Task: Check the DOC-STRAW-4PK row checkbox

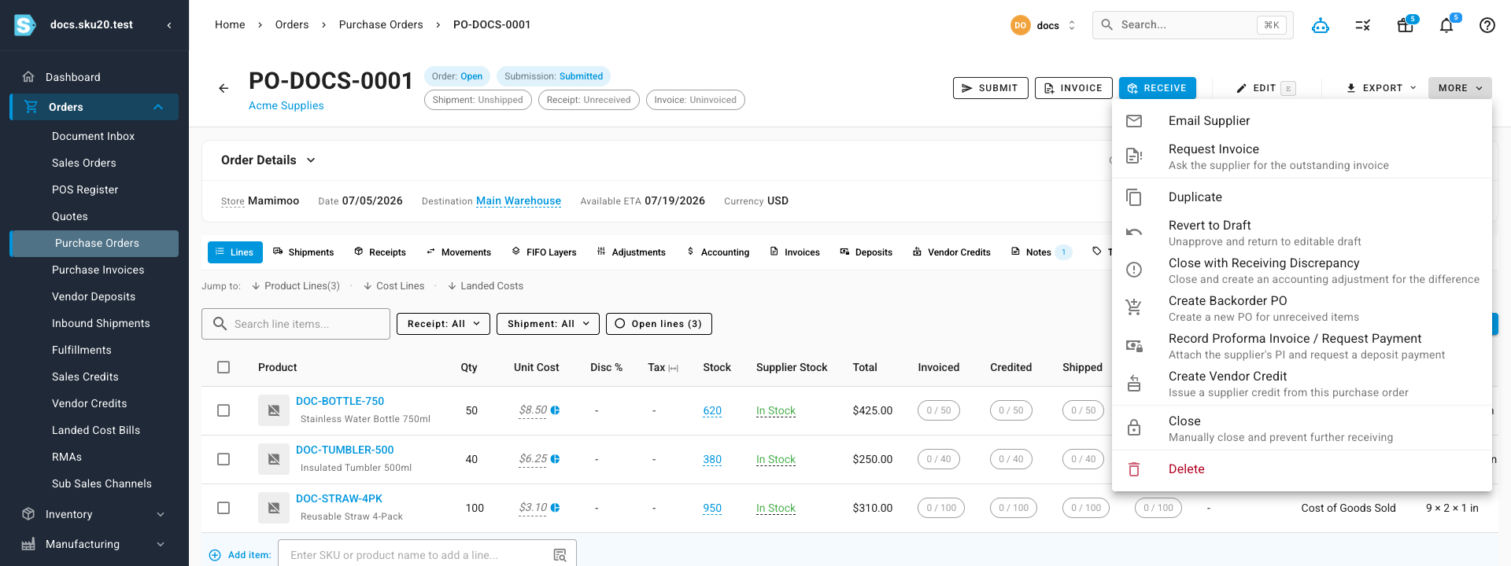Action: [x=224, y=508]
